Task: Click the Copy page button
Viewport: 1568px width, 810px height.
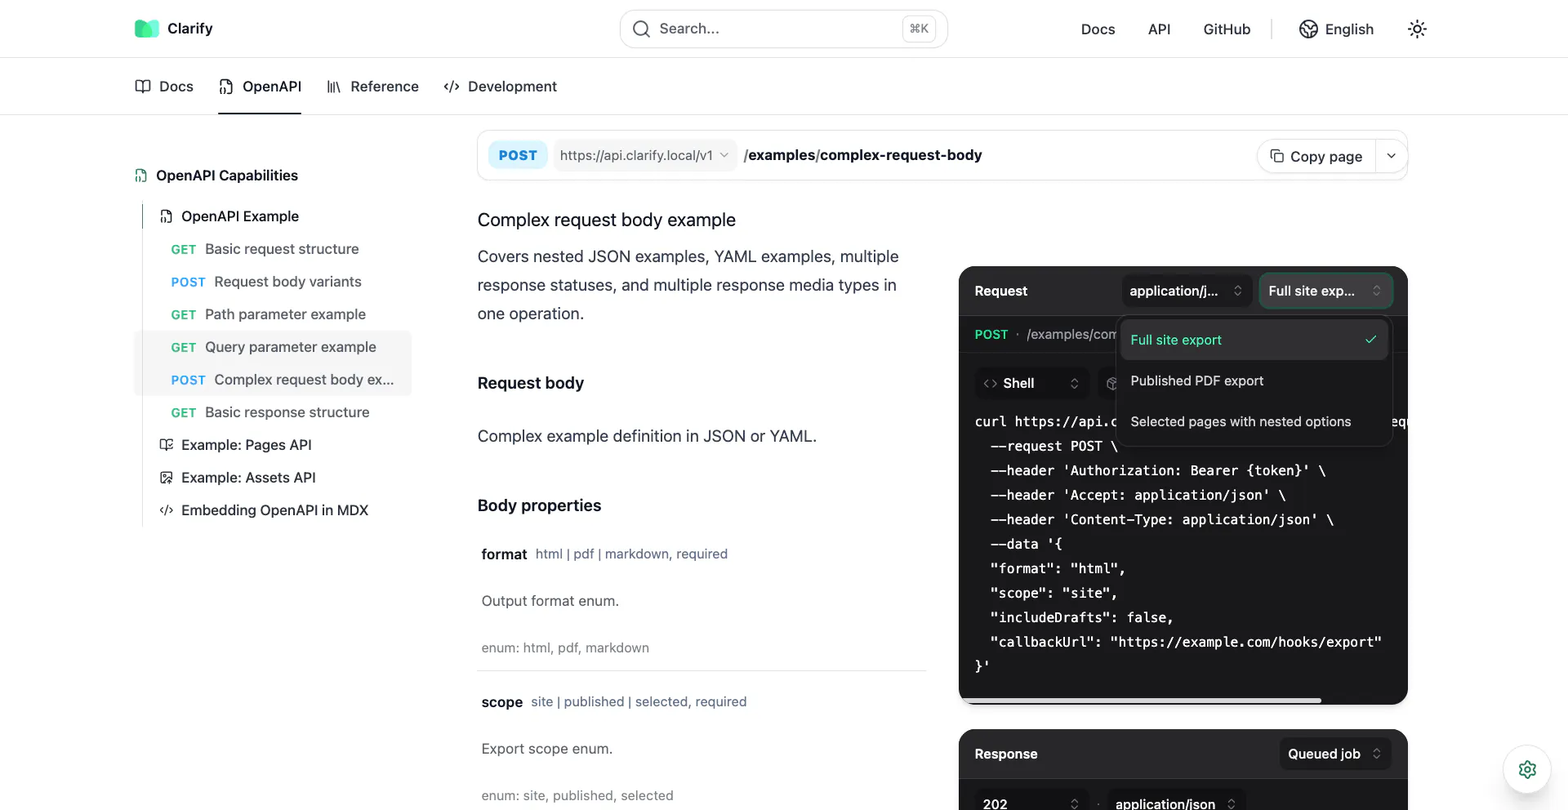Action: click(1316, 156)
